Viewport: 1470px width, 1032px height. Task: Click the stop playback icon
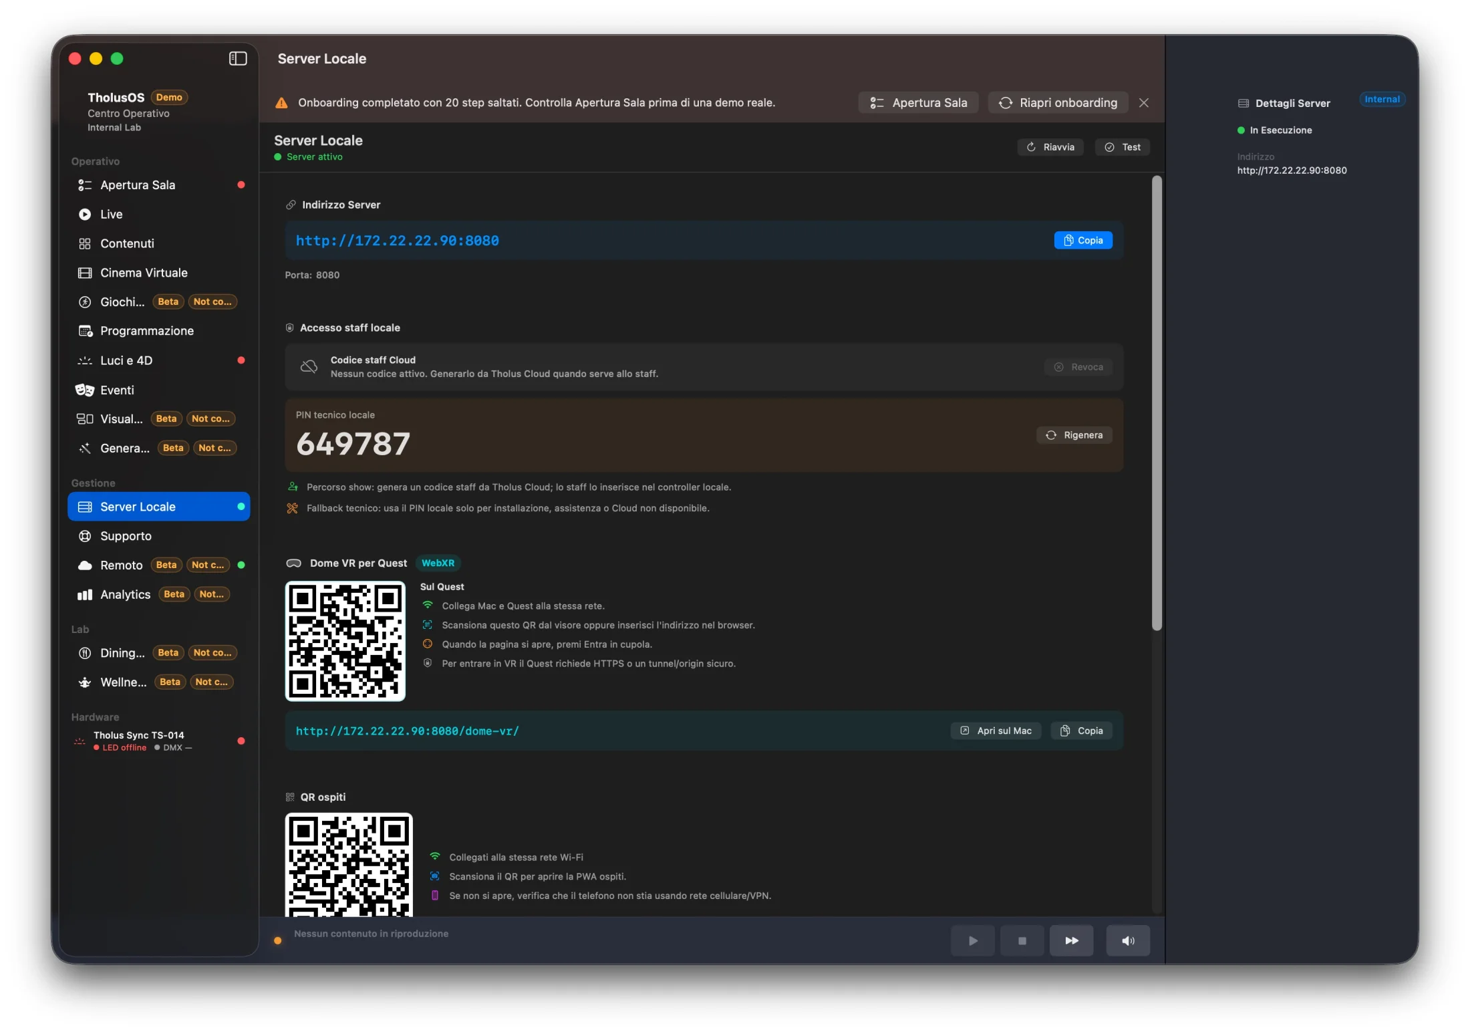tap(1022, 940)
